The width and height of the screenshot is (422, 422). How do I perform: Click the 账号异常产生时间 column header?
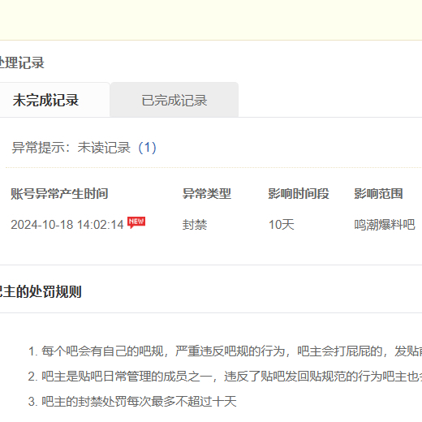coord(59,194)
